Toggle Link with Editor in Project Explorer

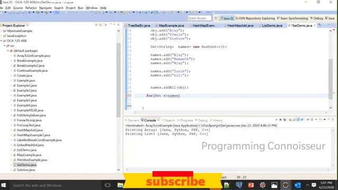point(100,25)
